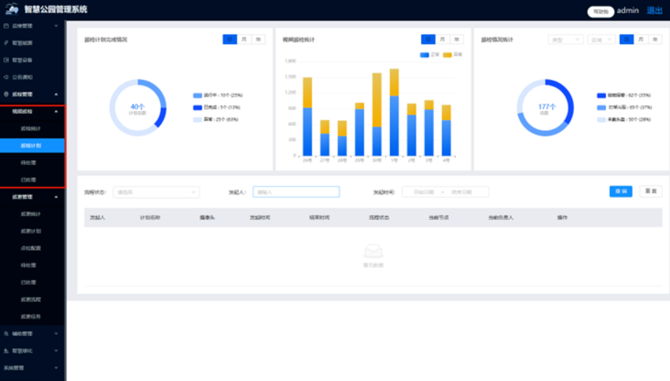
Task: Click the 发起人 input field
Action: (x=296, y=192)
